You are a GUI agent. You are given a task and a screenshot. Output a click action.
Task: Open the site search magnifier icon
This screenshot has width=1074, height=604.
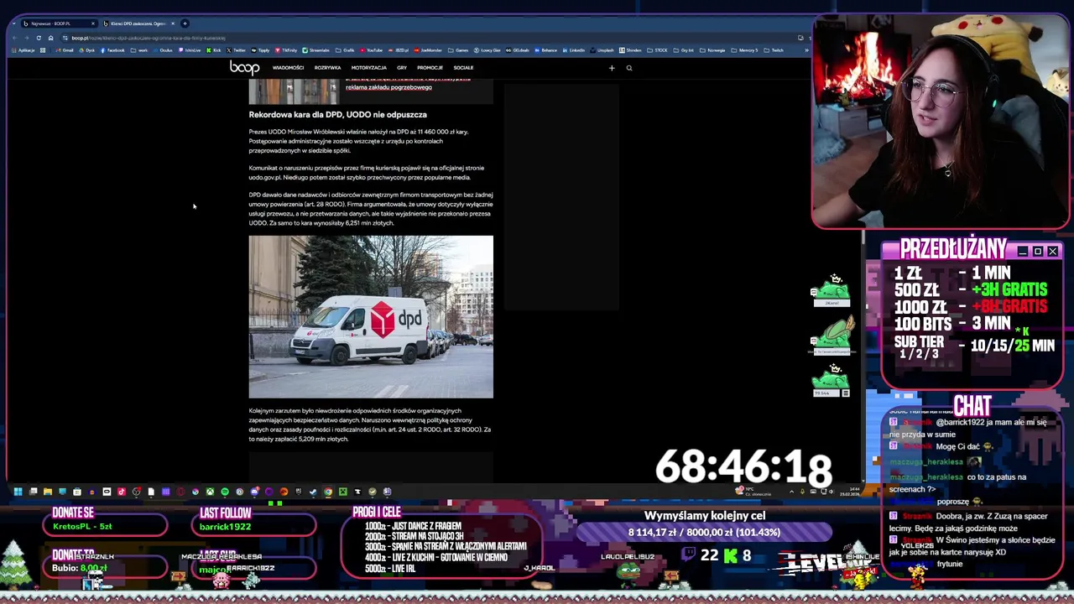629,68
